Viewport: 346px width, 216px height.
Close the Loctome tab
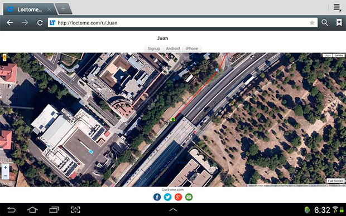(x=49, y=9)
